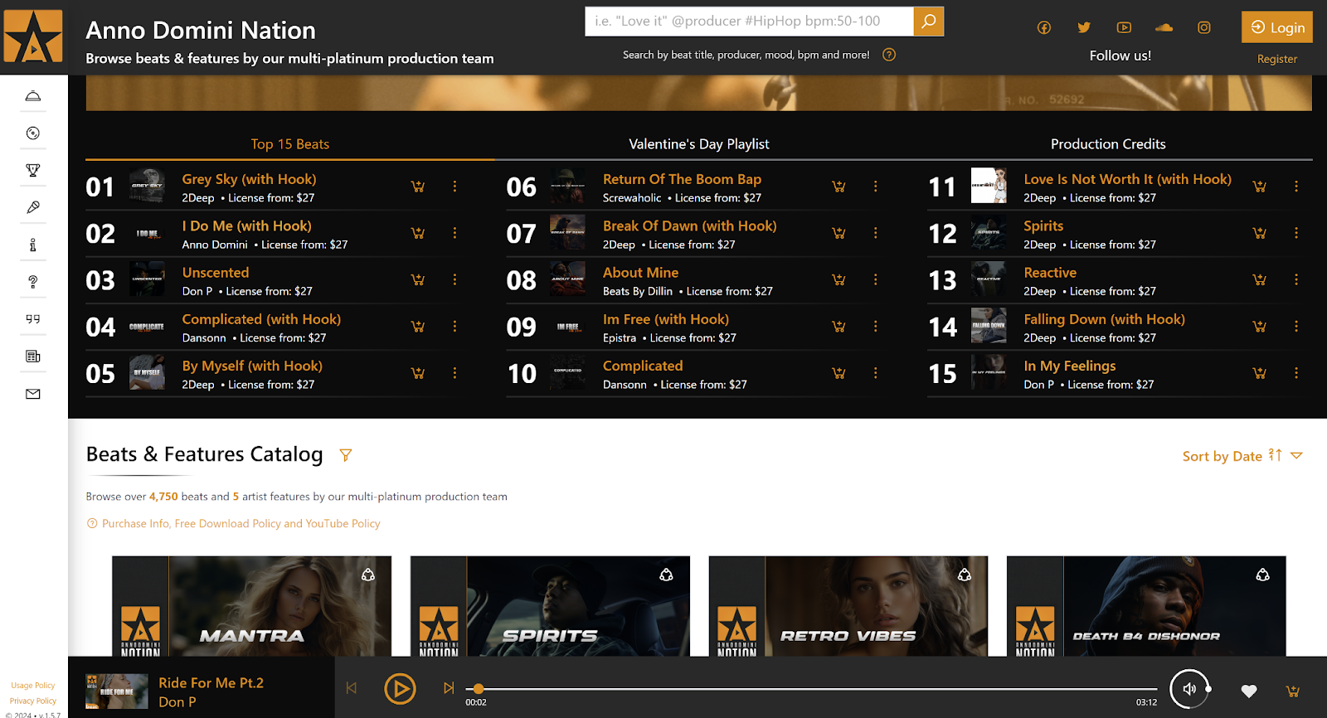Image resolution: width=1327 pixels, height=718 pixels.
Task: Open more options for In My Feelings
Action: click(x=1296, y=373)
